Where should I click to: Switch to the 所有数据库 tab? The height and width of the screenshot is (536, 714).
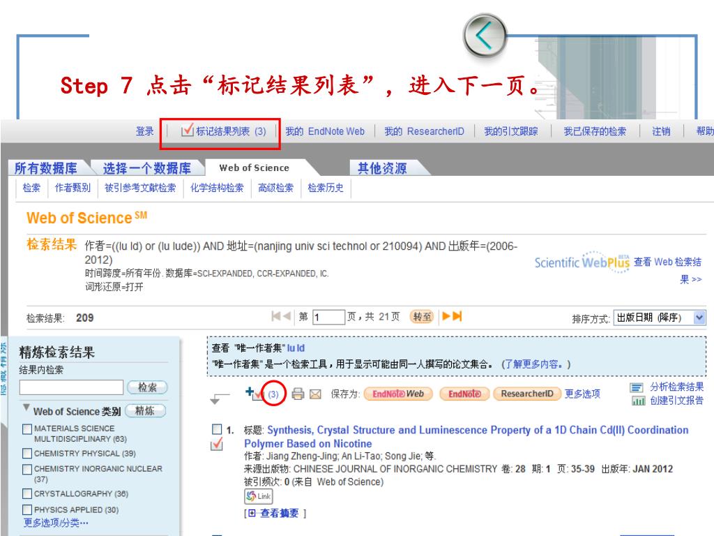pyautogui.click(x=46, y=168)
